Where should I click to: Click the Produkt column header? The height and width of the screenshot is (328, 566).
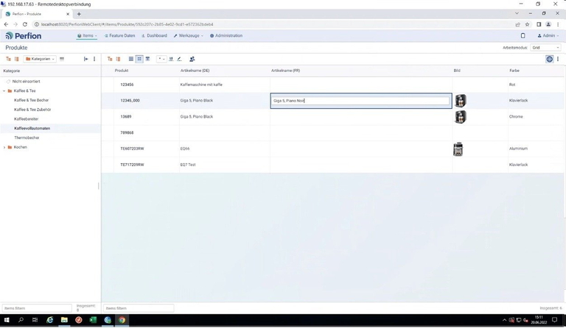point(122,71)
